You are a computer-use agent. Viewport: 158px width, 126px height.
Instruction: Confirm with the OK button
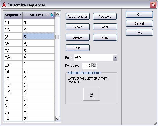[x=139, y=14]
